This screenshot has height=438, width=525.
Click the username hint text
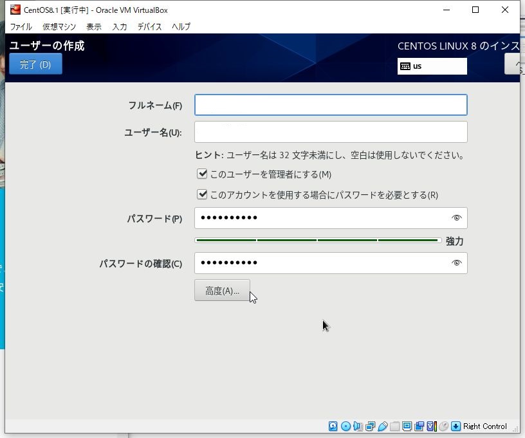point(329,155)
